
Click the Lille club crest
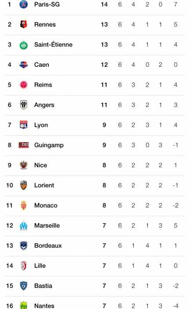pyautogui.click(x=23, y=266)
